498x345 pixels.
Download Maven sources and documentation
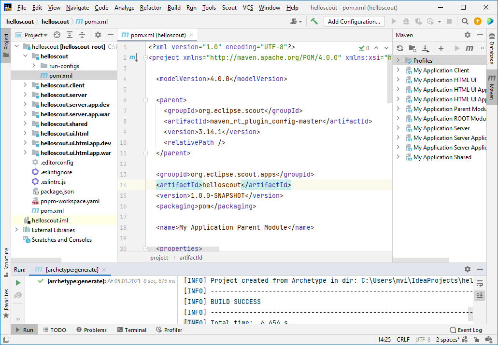[425, 48]
